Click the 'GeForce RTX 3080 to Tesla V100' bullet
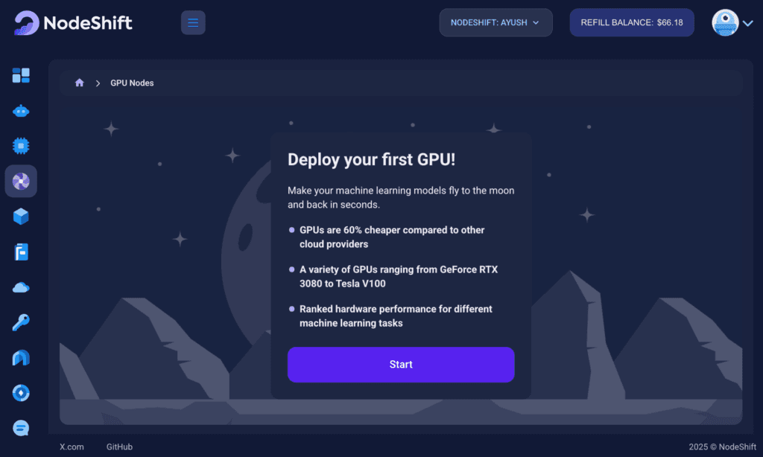 (399, 277)
